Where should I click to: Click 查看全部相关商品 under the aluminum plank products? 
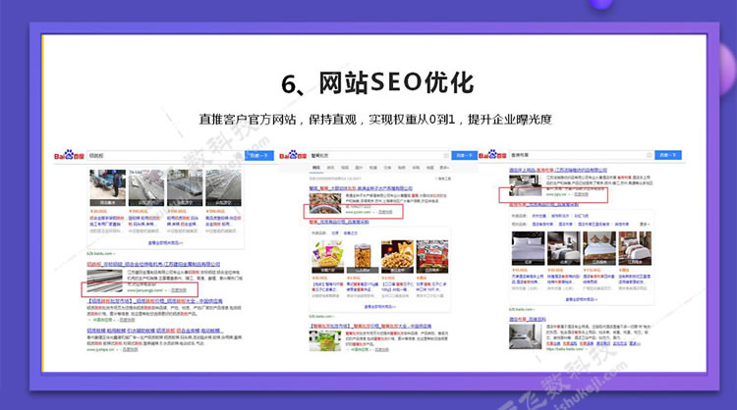165,243
